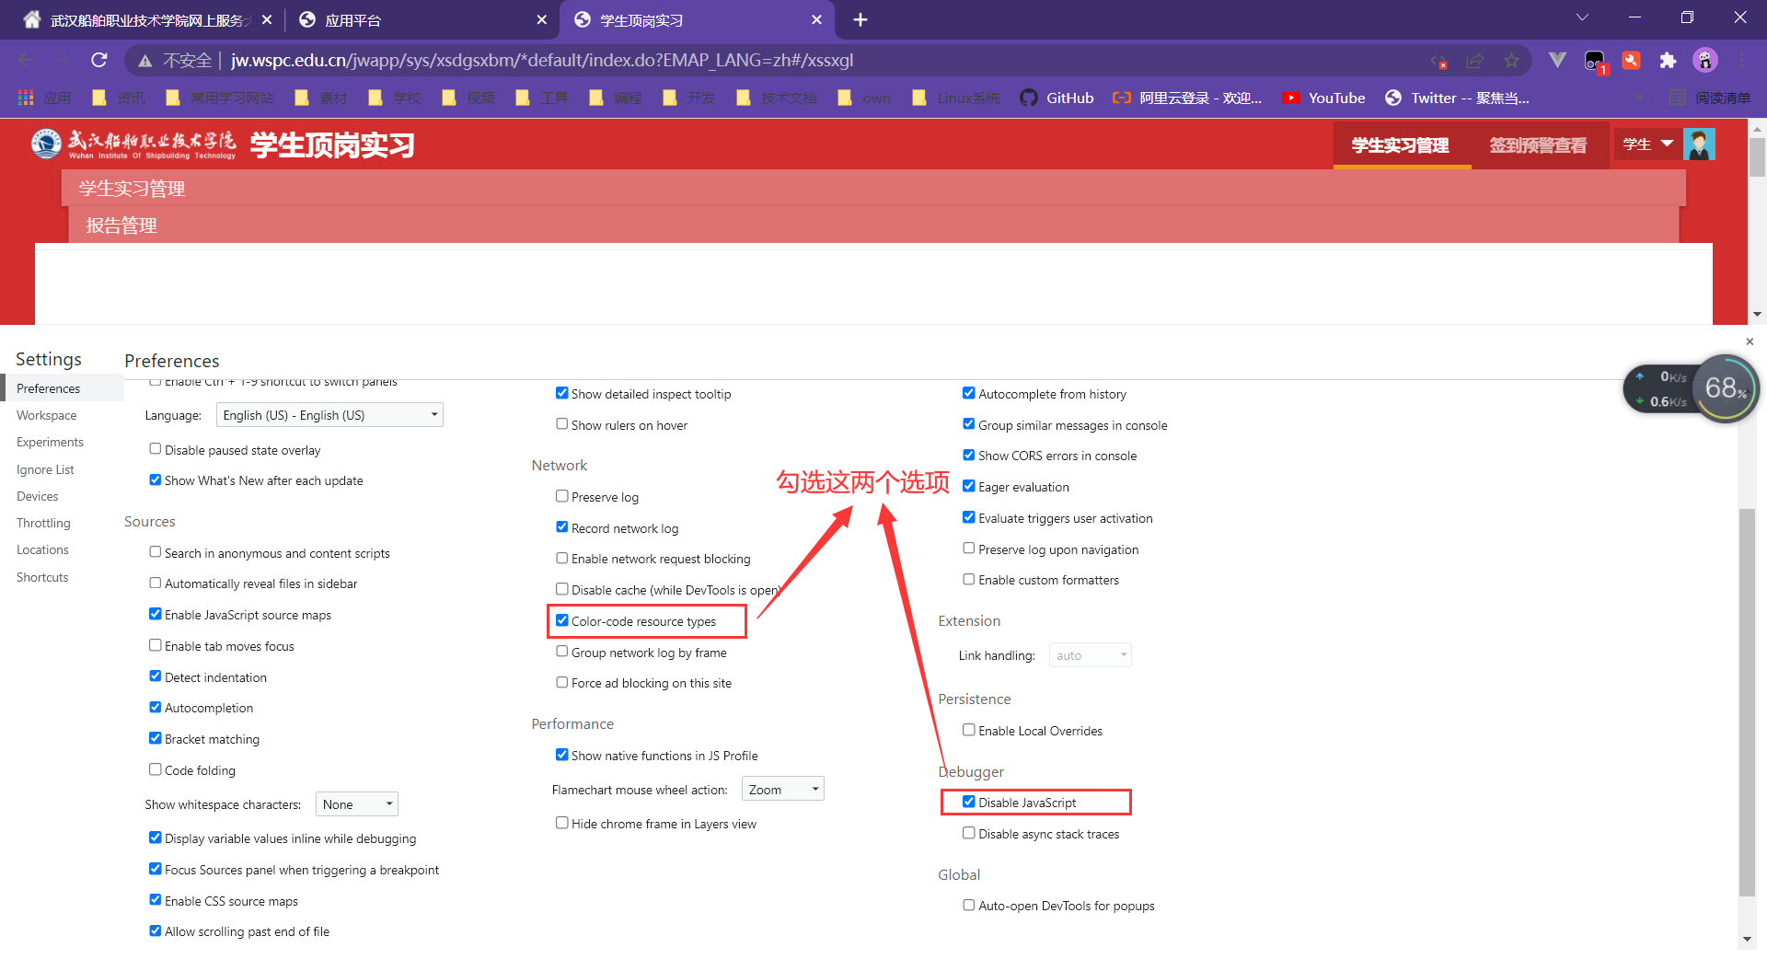Open a new browser tab with plus icon

(860, 19)
